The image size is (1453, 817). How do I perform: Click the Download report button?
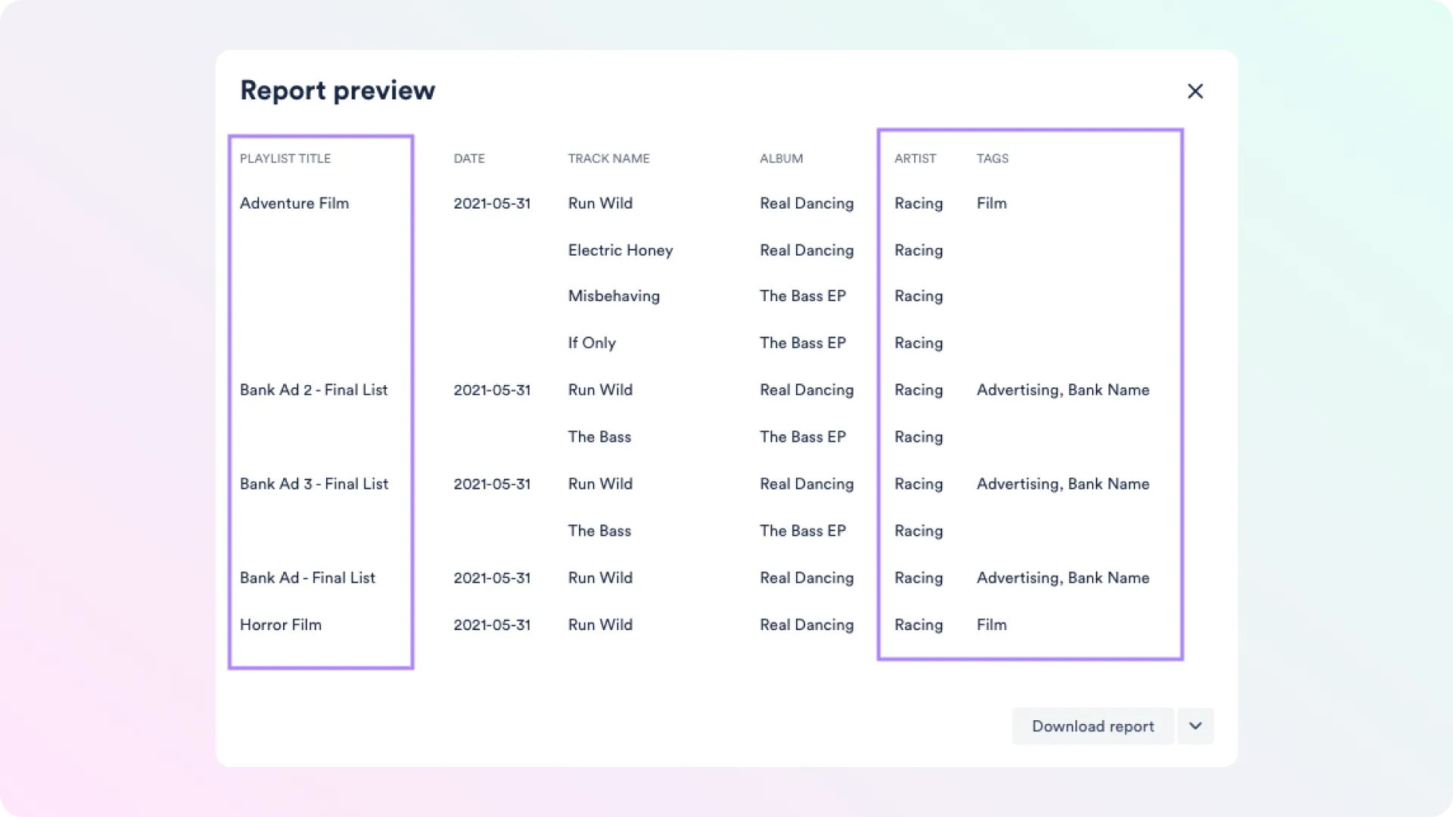(x=1092, y=726)
